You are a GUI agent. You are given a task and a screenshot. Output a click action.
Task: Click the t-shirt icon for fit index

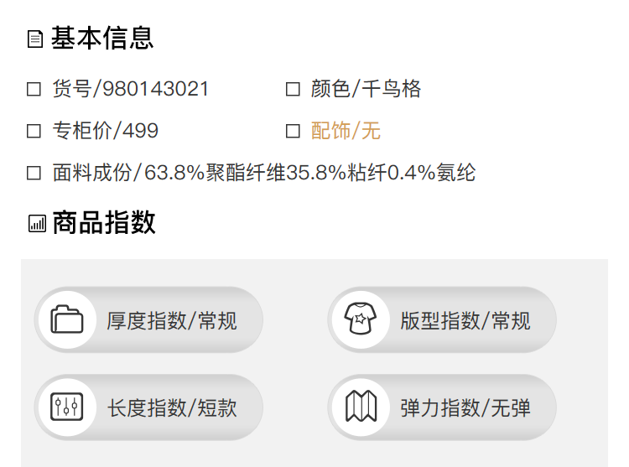coord(361,319)
